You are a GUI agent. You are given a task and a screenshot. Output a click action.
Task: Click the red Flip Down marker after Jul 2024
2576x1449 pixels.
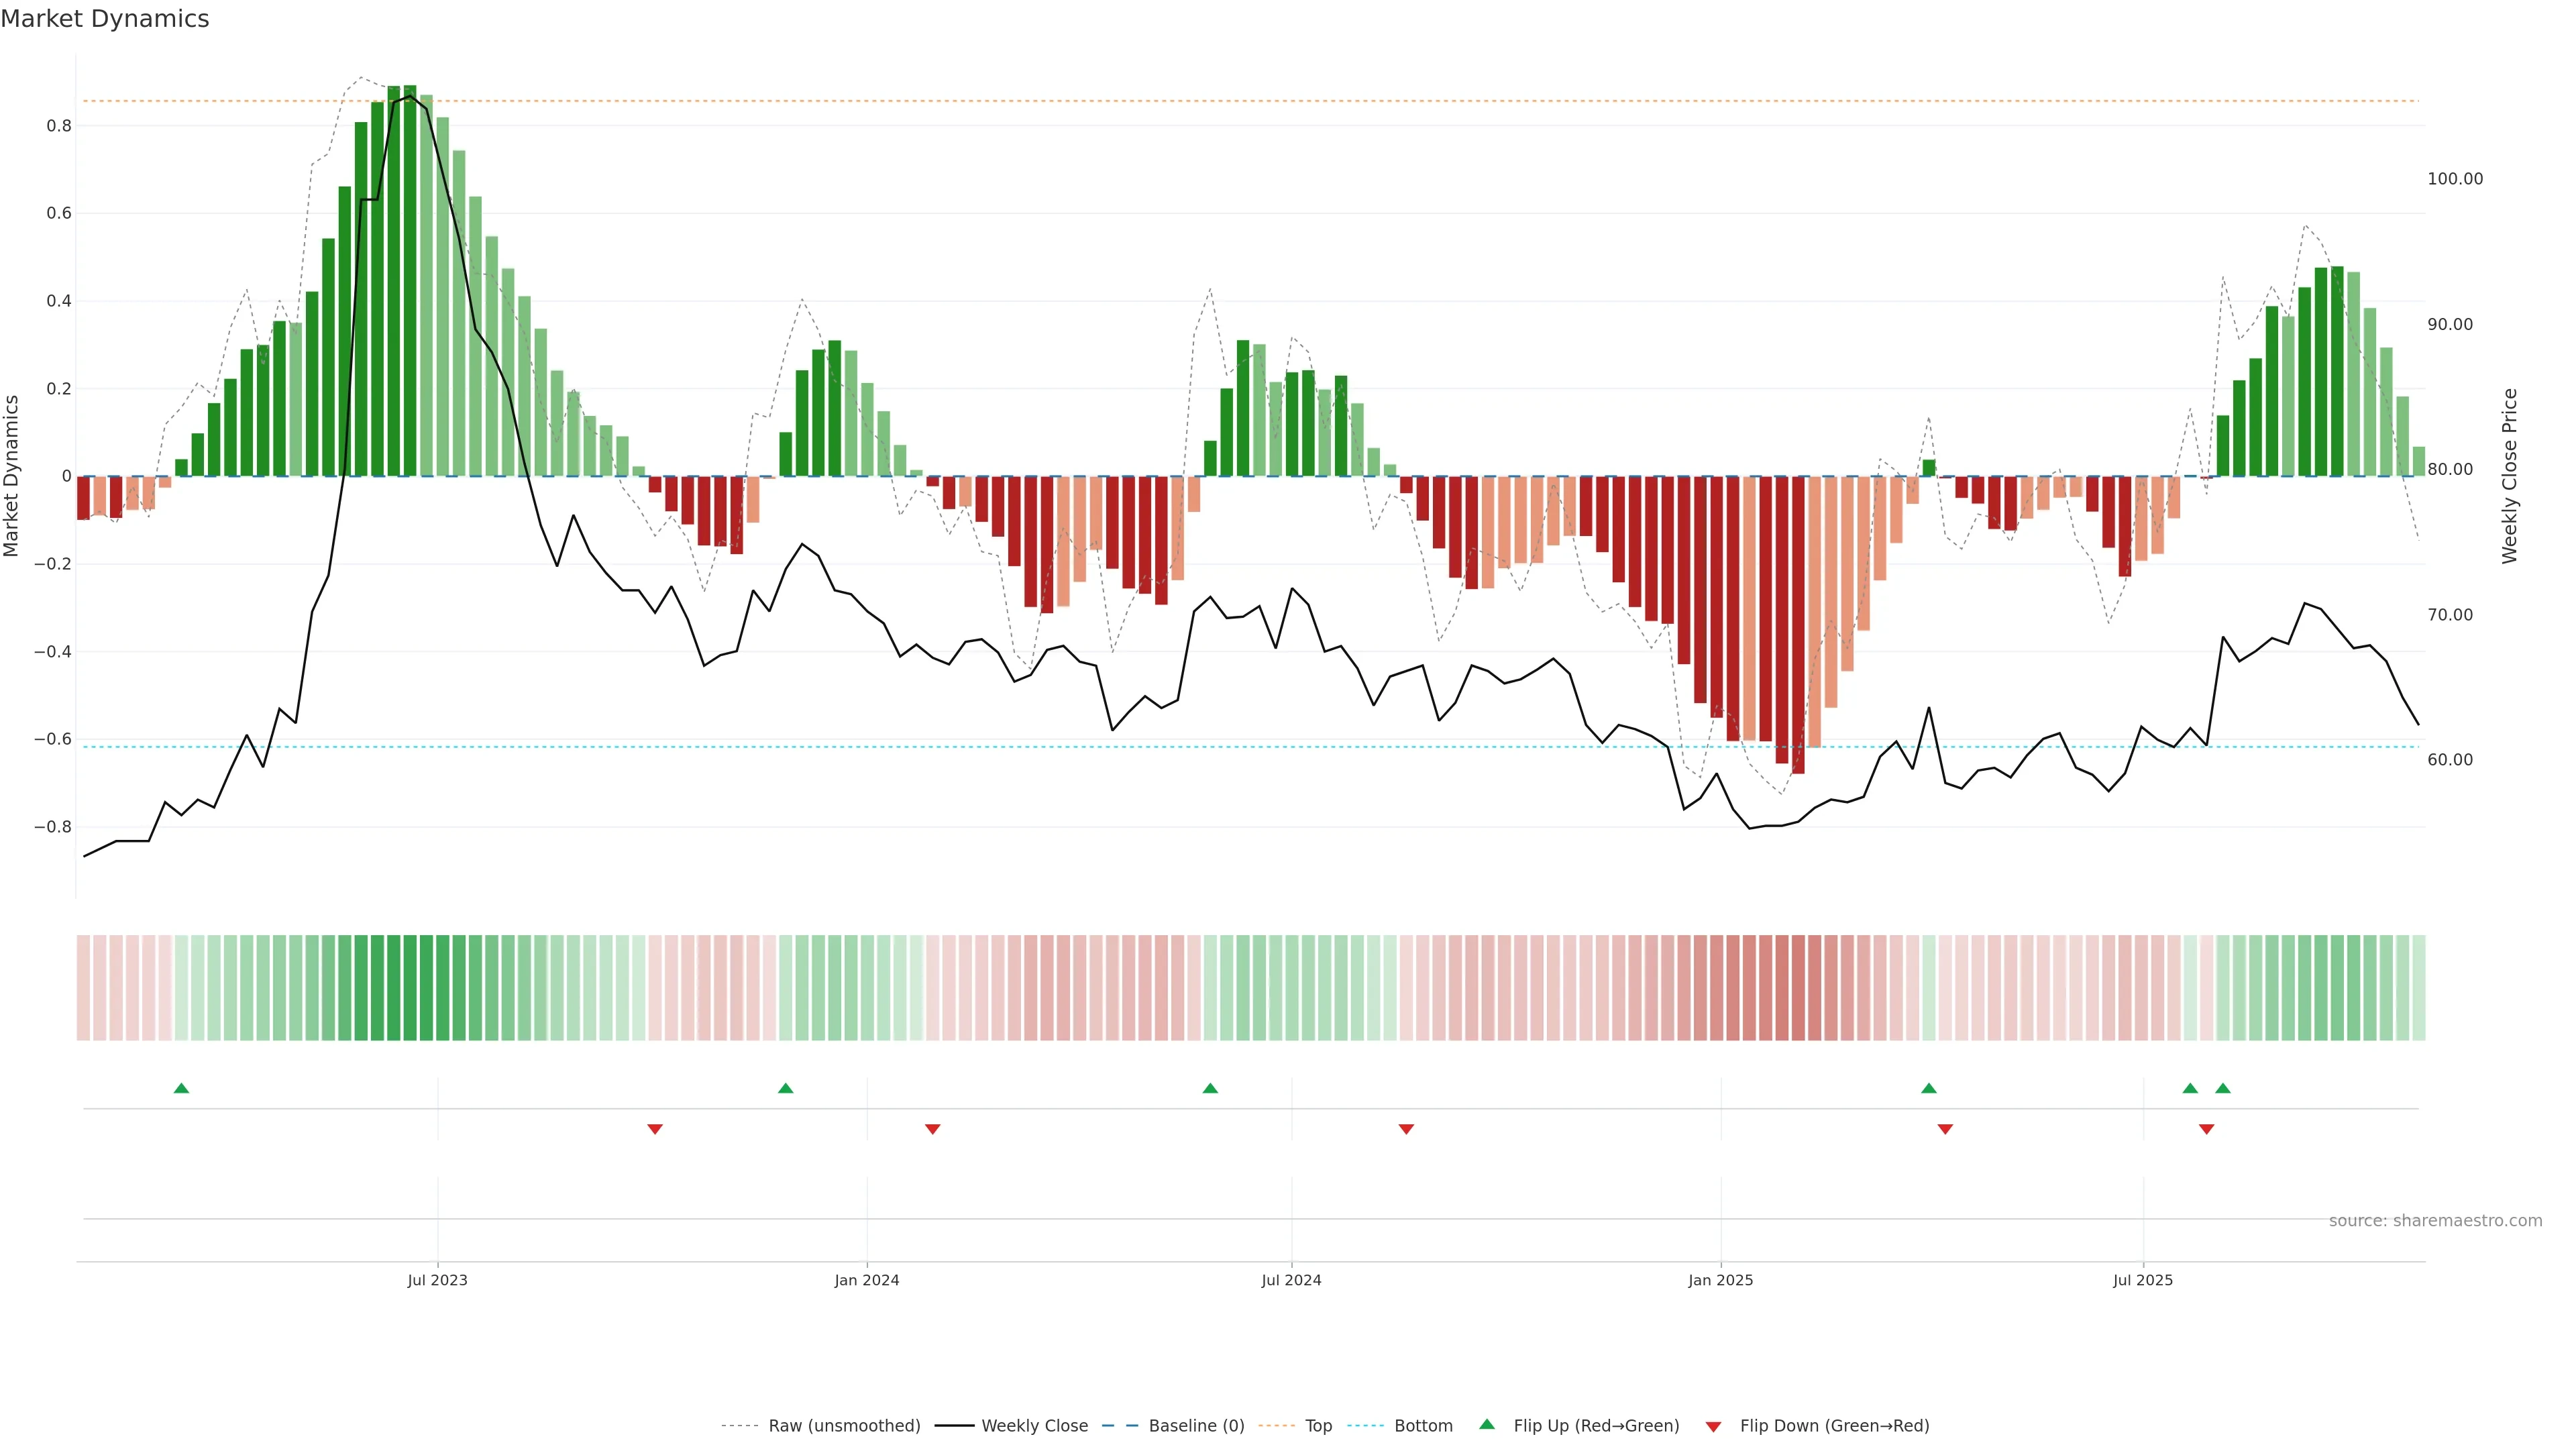tap(1406, 1129)
